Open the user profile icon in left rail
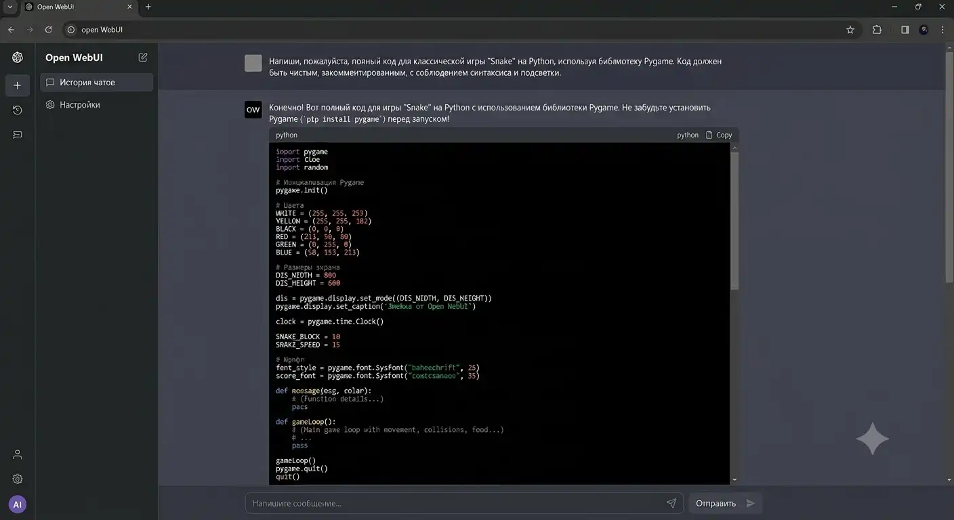The height and width of the screenshot is (520, 954). click(x=18, y=454)
